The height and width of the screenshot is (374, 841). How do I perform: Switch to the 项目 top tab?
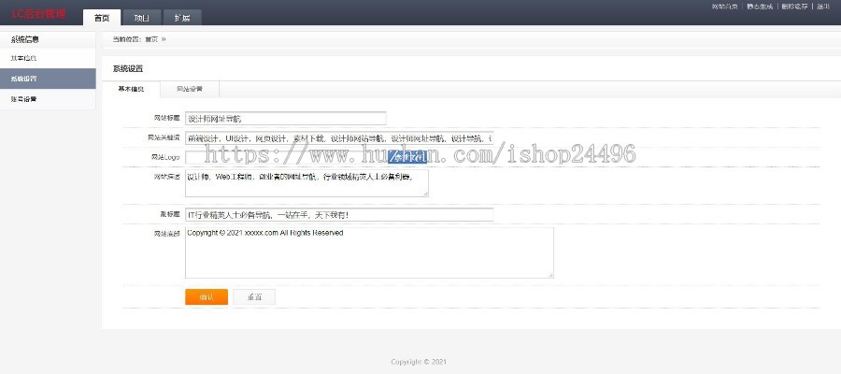coord(142,18)
